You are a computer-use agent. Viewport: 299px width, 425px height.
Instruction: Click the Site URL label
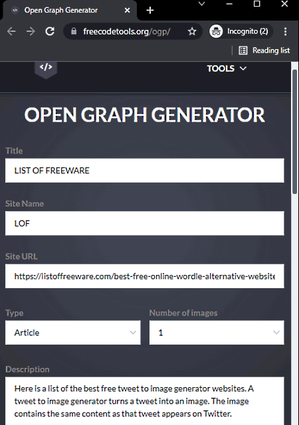pyautogui.click(x=21, y=256)
